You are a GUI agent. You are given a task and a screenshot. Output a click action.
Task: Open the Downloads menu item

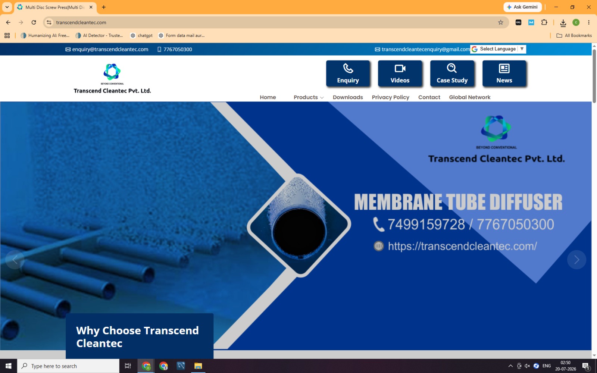coord(348,97)
